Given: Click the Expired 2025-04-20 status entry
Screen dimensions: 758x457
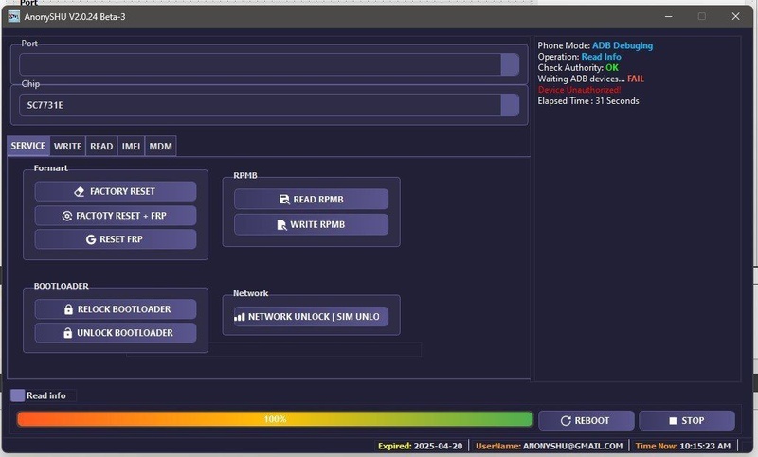Looking at the screenshot, I should tap(420, 446).
